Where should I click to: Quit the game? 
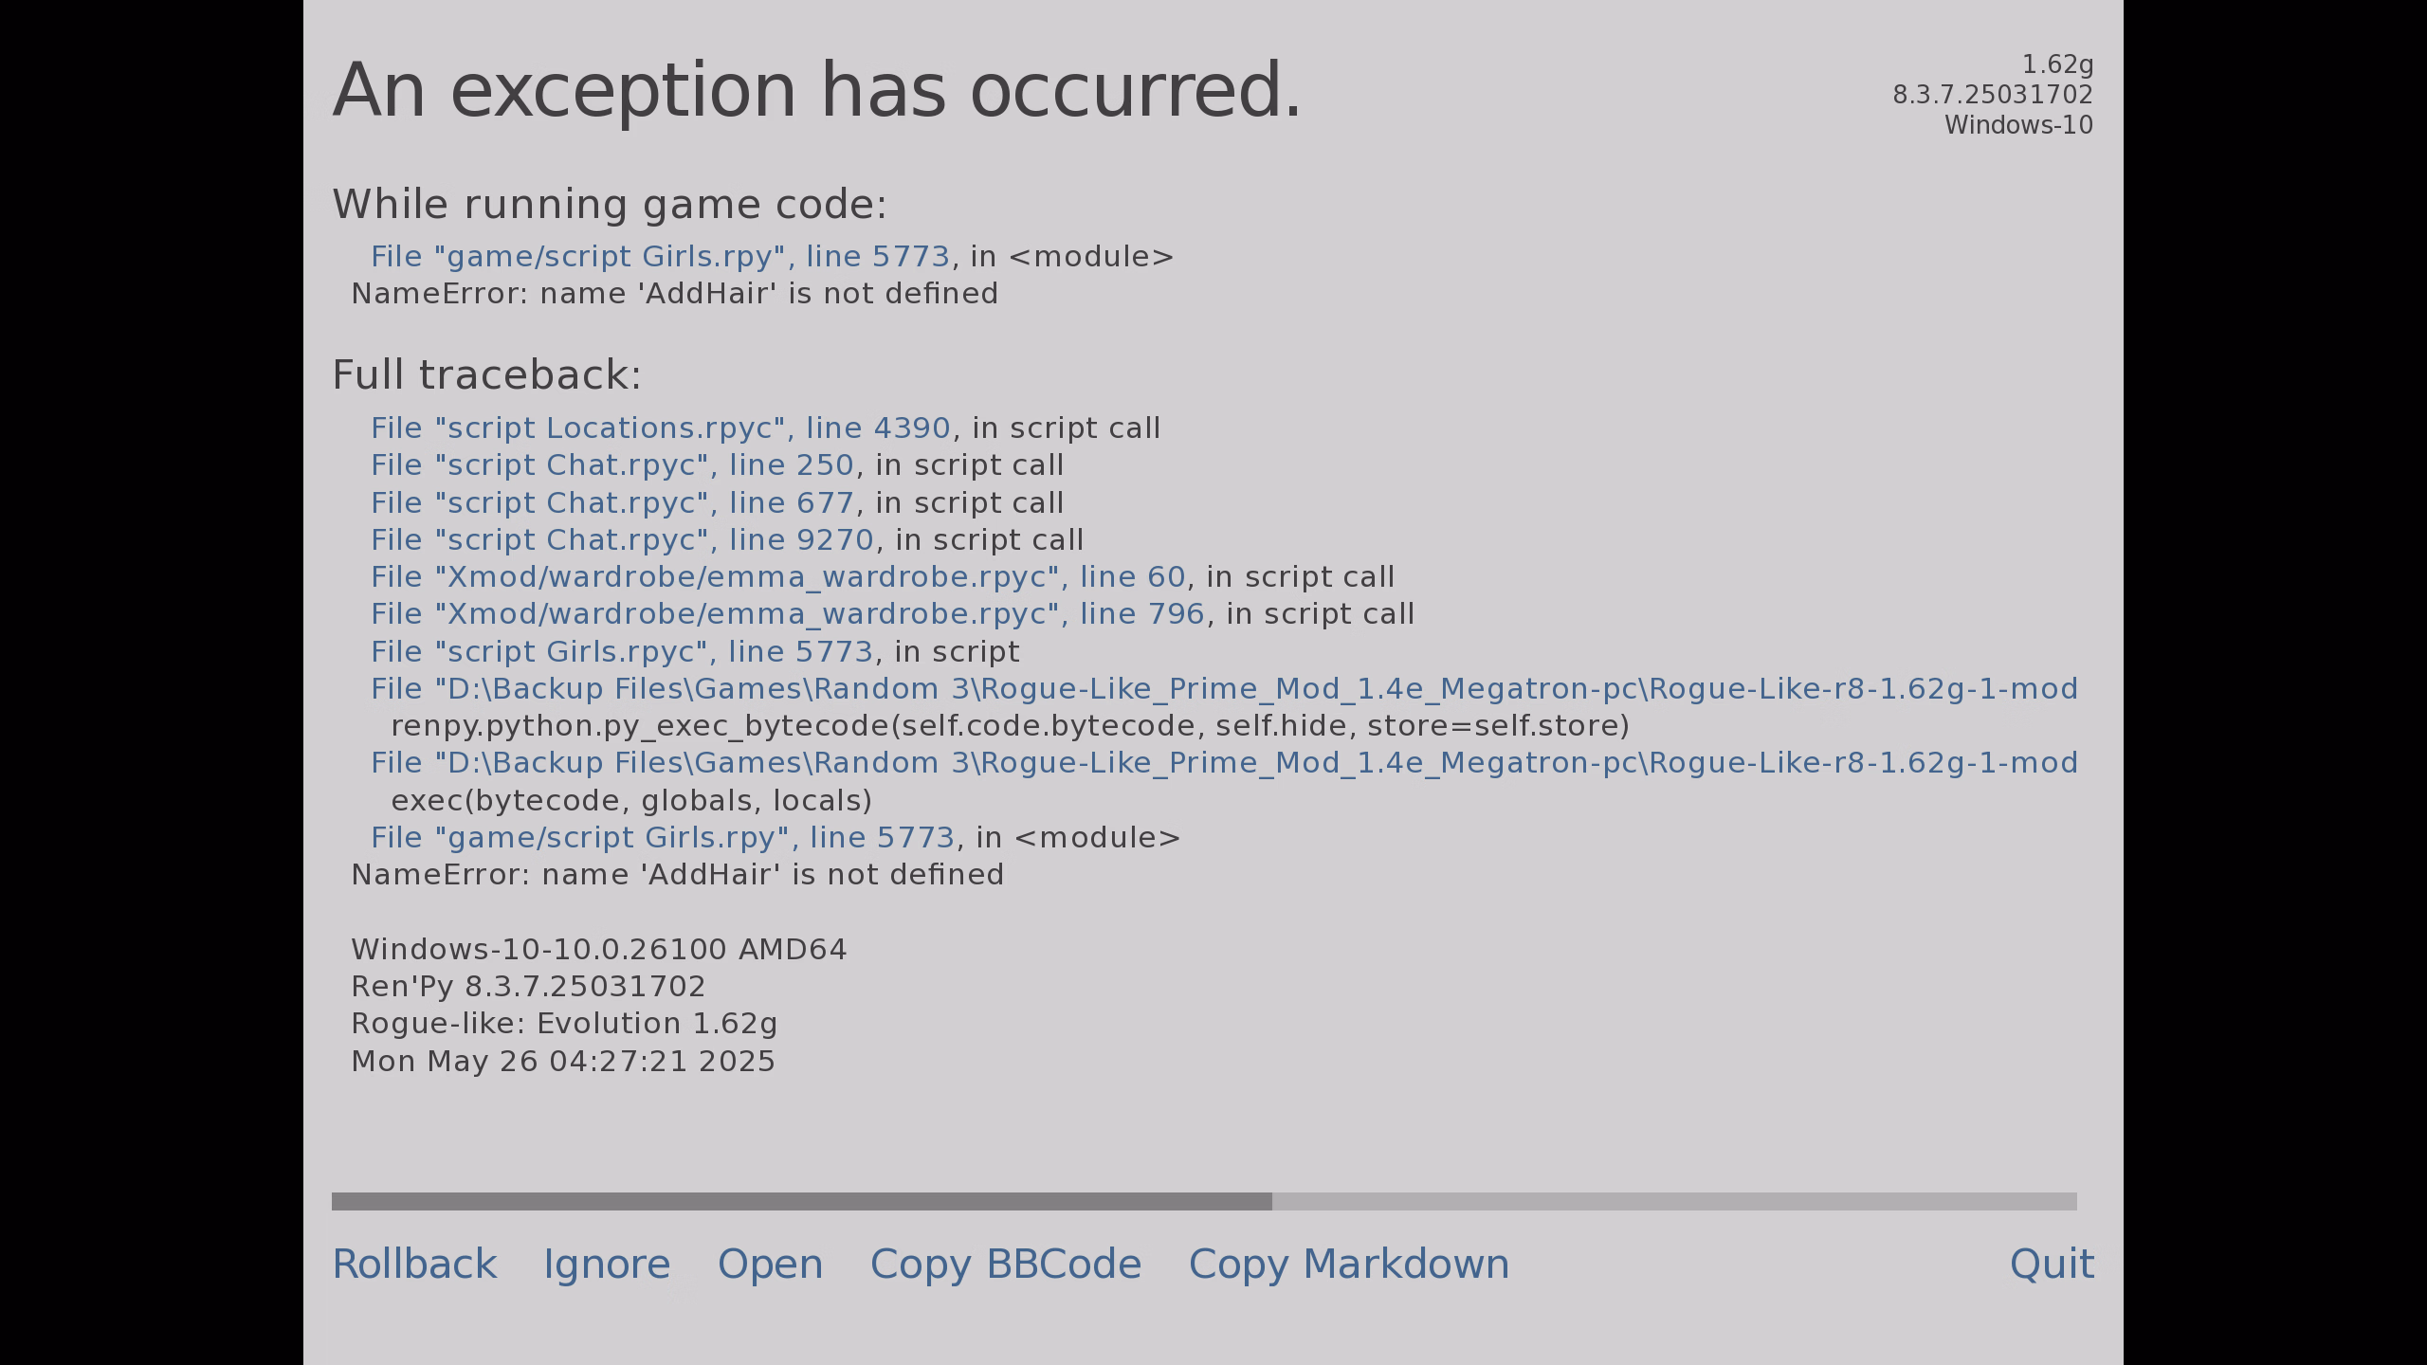2052,1265
